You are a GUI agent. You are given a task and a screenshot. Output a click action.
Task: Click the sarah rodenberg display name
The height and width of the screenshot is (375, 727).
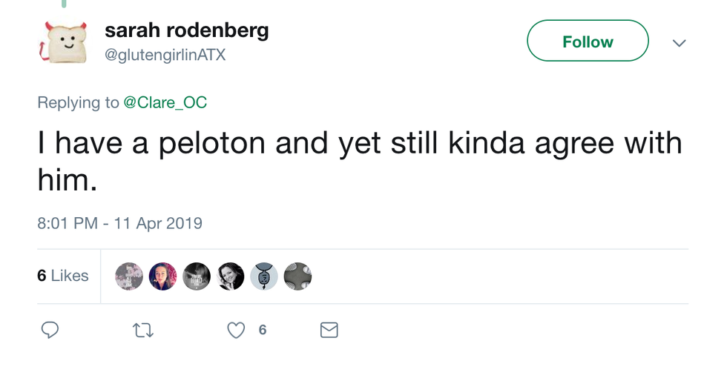186,30
